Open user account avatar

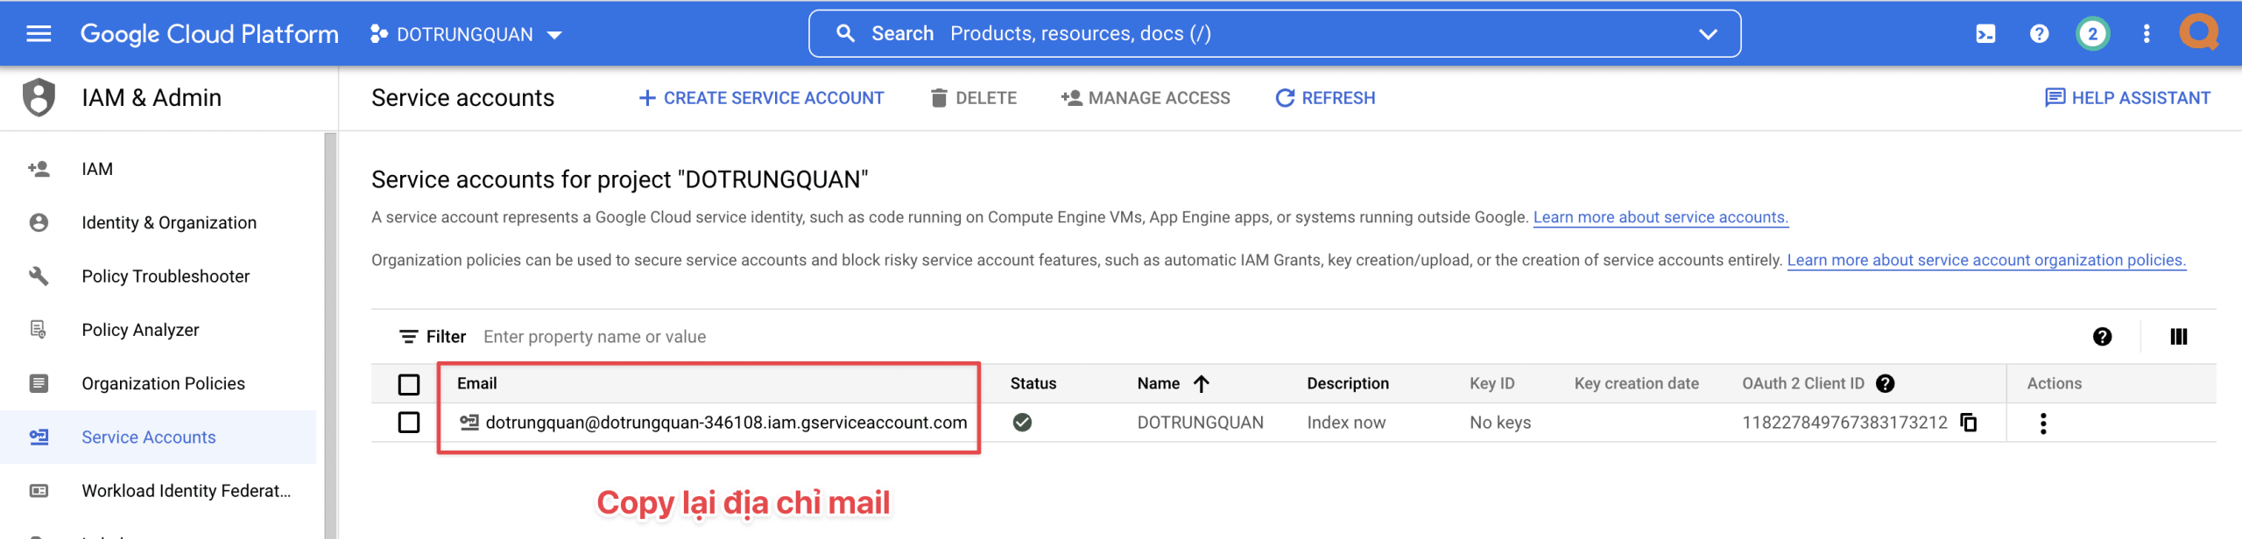tap(2199, 33)
